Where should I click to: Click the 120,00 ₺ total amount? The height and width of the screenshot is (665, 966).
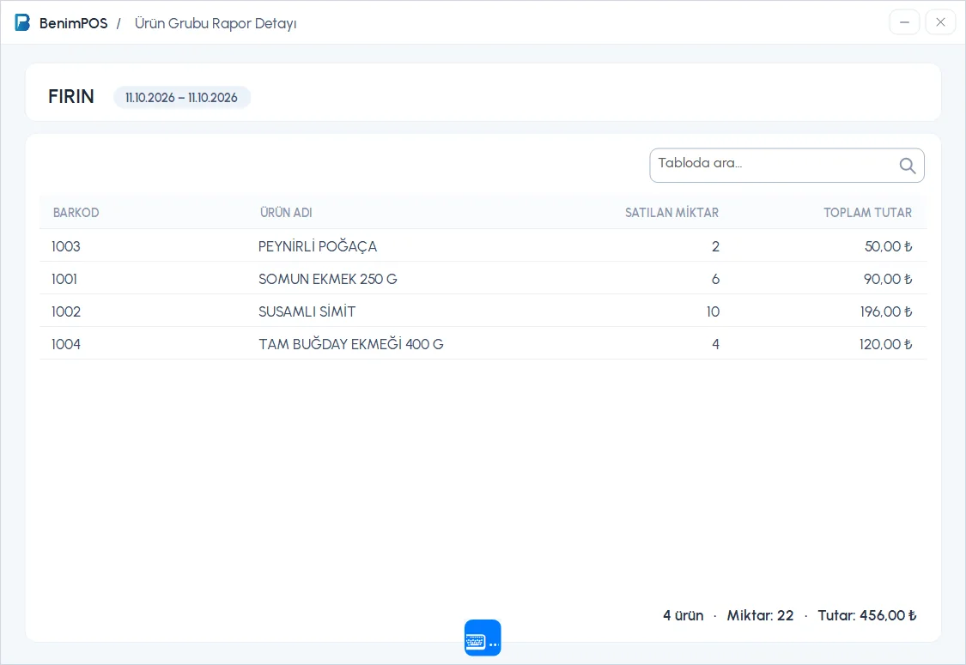[885, 344]
